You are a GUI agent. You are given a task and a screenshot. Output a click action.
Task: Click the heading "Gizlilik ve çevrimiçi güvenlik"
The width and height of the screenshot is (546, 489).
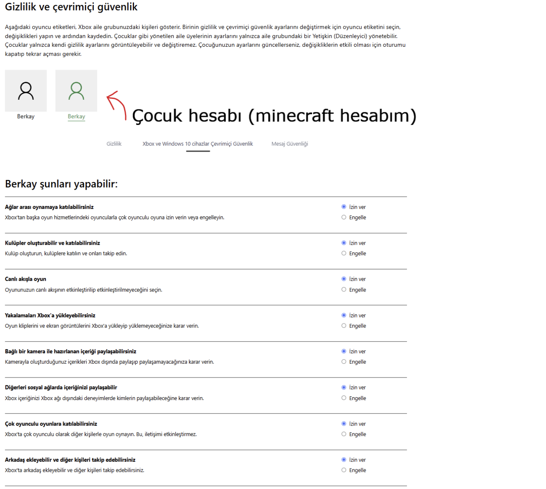tap(71, 7)
